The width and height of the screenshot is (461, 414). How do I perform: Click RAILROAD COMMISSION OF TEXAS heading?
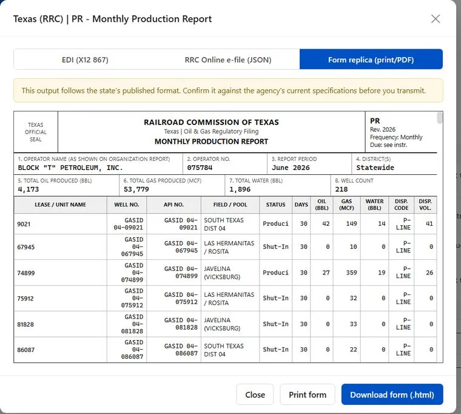(211, 122)
